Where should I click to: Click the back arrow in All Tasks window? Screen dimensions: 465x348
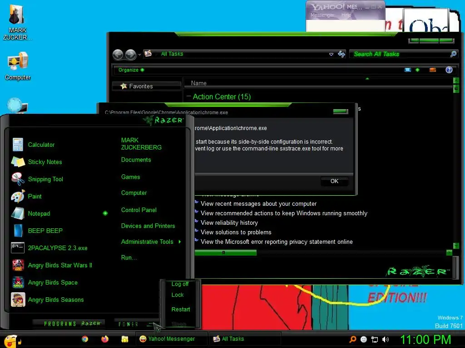click(118, 54)
